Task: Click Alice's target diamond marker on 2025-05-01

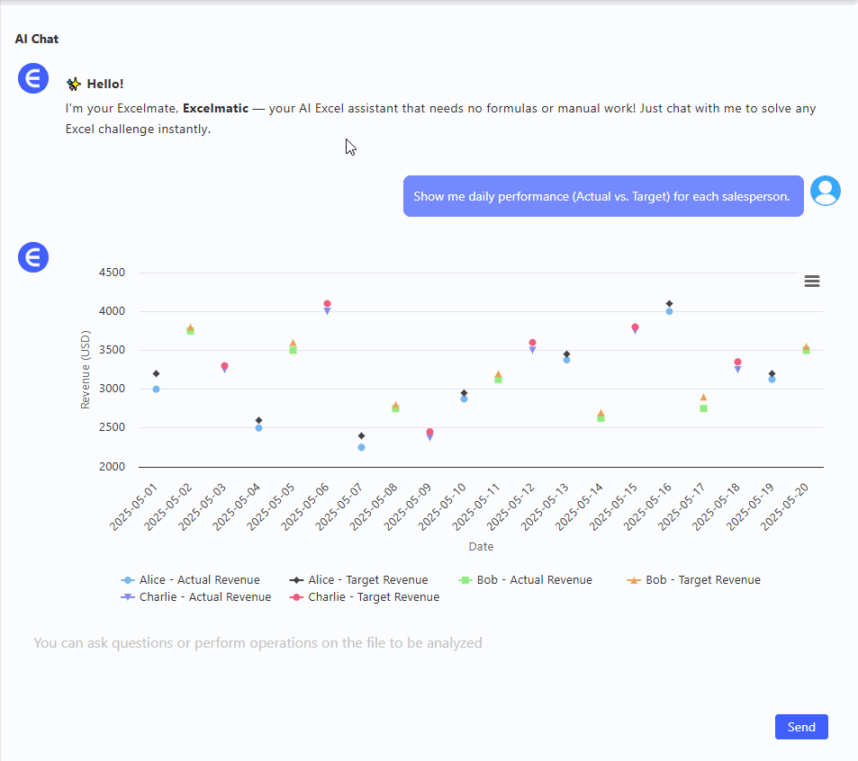Action: [x=156, y=373]
